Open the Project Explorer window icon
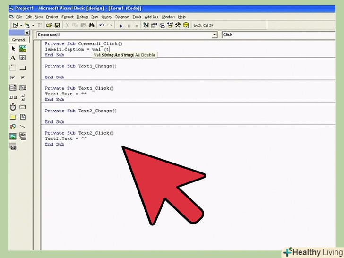 [146, 25]
